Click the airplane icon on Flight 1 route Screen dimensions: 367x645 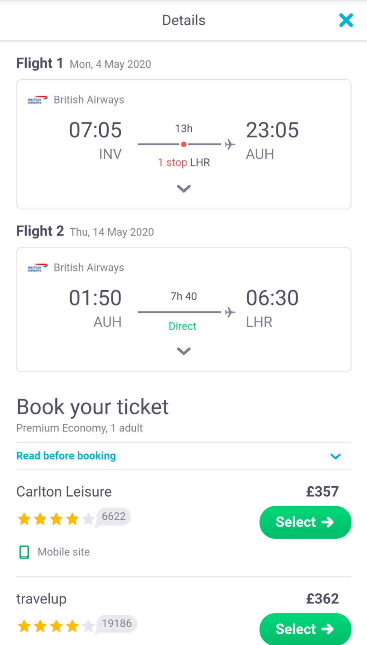pyautogui.click(x=230, y=144)
